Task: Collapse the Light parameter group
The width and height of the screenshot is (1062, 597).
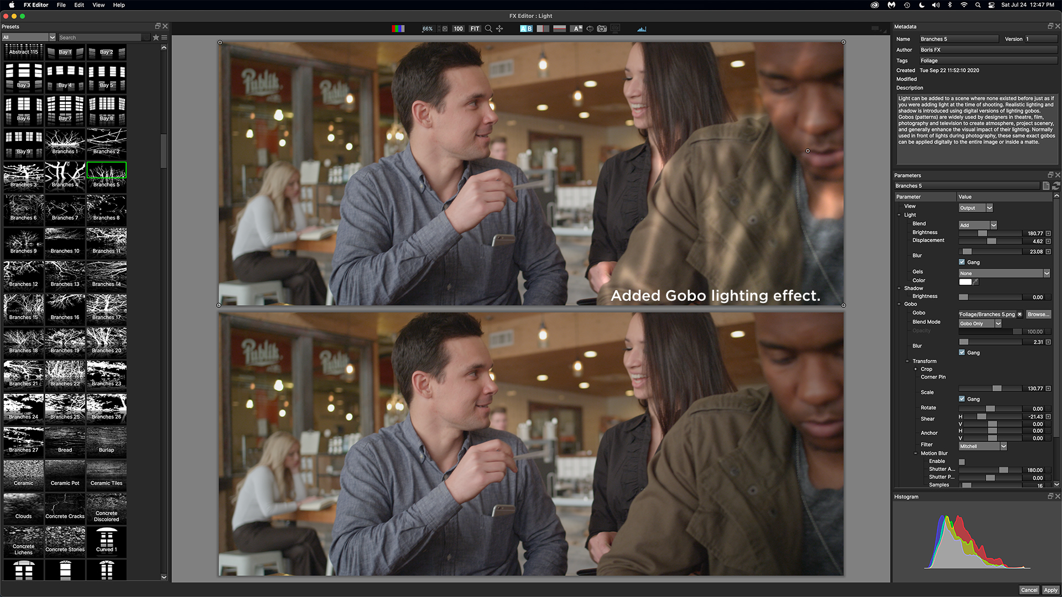Action: (x=899, y=215)
